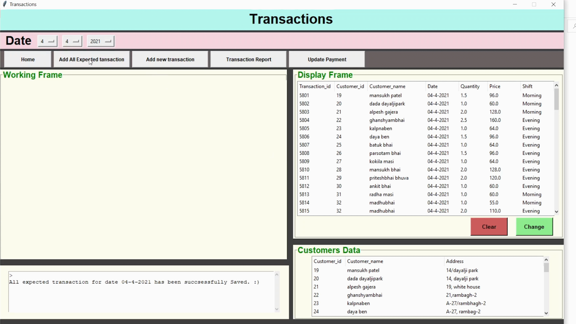Click the output log scrollbar

[x=277, y=291]
